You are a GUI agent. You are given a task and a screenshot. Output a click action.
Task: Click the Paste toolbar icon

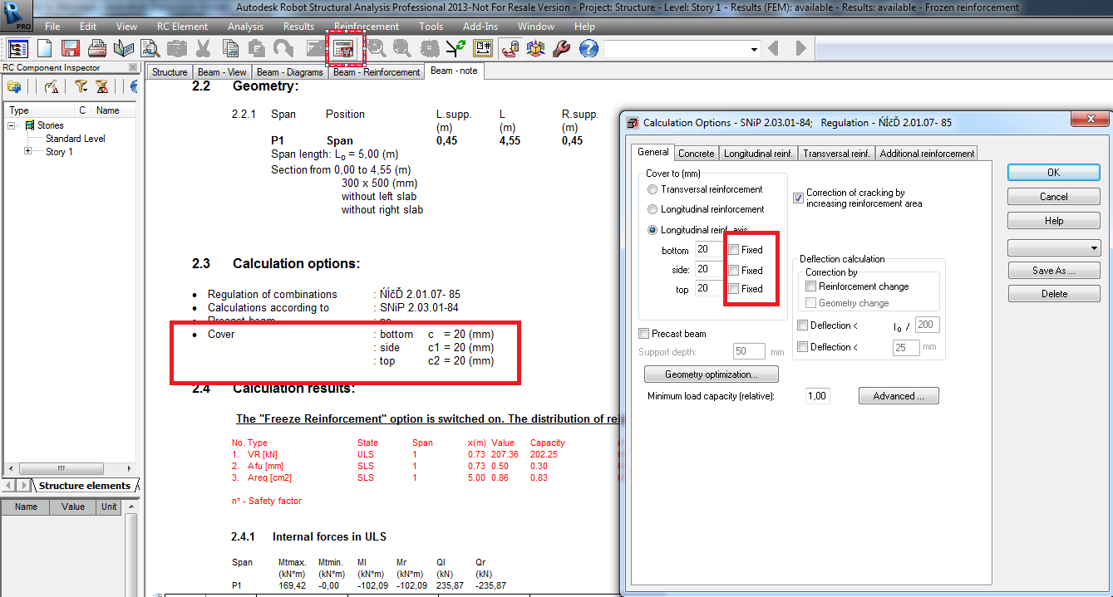point(256,49)
